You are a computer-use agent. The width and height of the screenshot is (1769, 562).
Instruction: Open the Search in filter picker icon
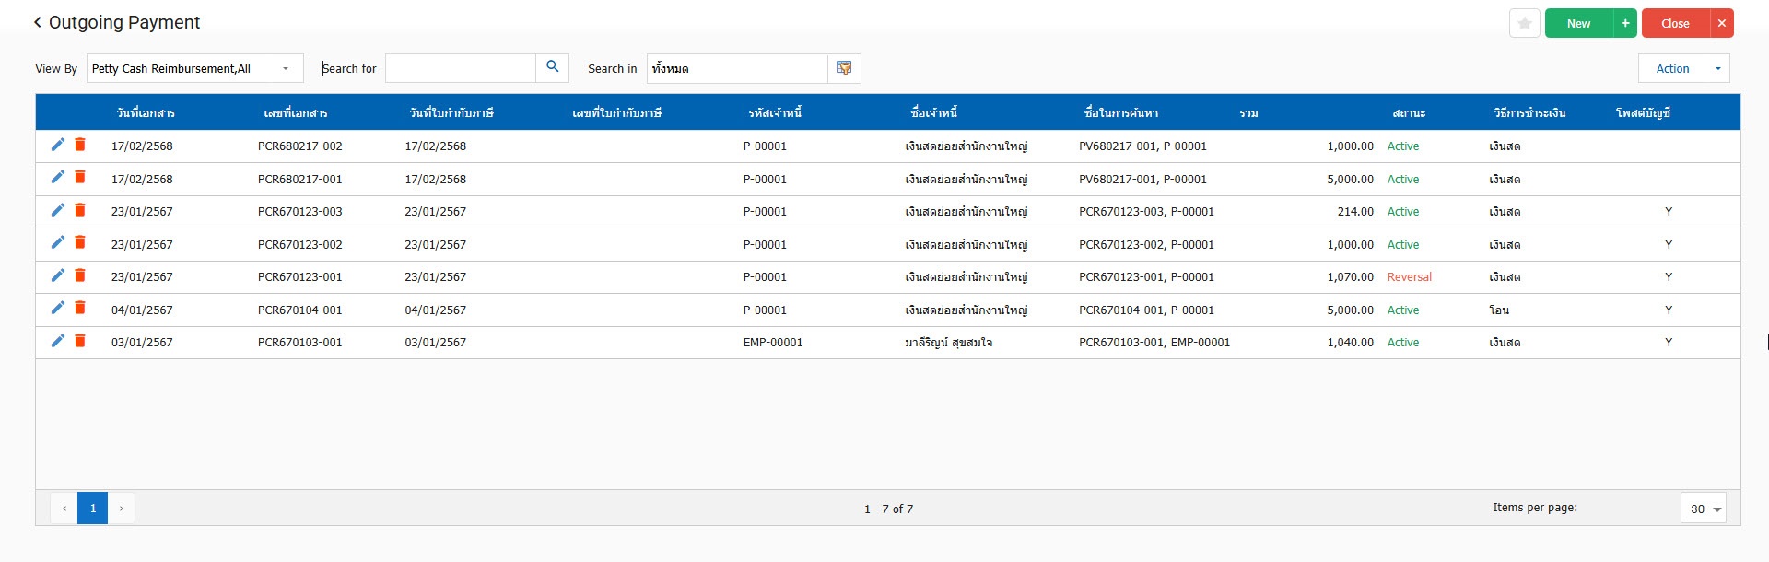tap(844, 68)
